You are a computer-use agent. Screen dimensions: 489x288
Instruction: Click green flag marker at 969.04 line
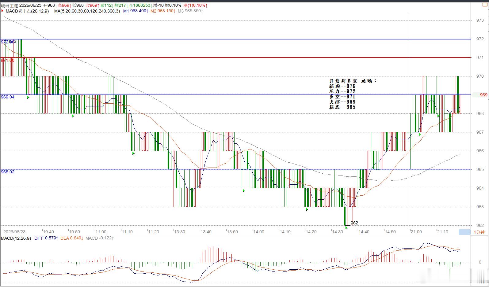pos(28,97)
